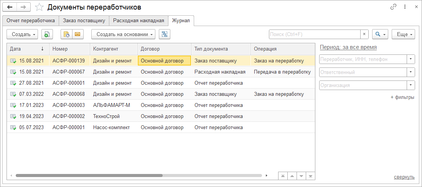Viewport: 422px width, 187px height.
Task: Clear the search field with X button
Action: click(x=364, y=34)
